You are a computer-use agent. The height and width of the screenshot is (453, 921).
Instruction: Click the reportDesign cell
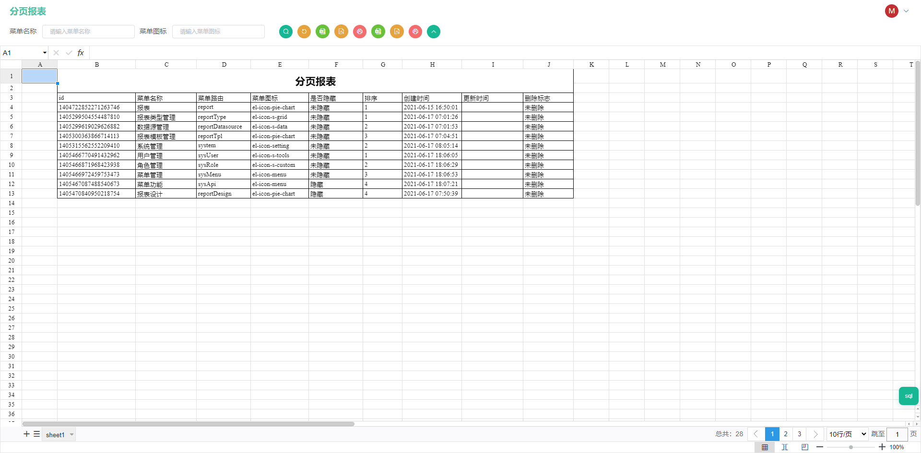click(224, 194)
